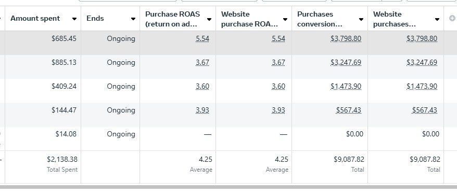Open Website purchases column dropdown arrow
The width and height of the screenshot is (457, 194).
coord(437,19)
